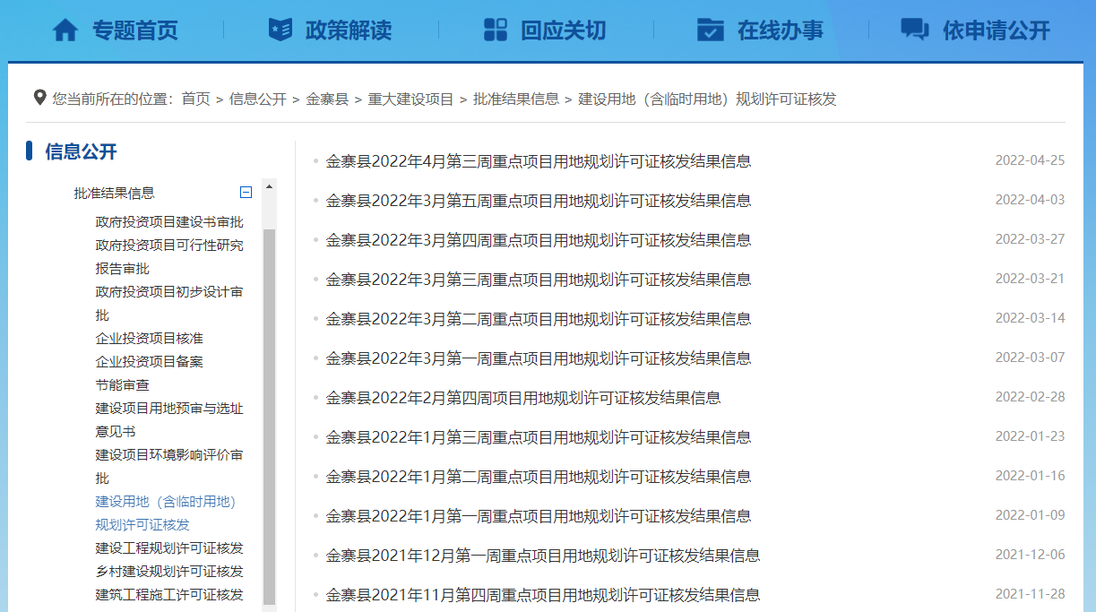
Task: Open 2021年11月第四周 land permit result article
Action: point(543,595)
